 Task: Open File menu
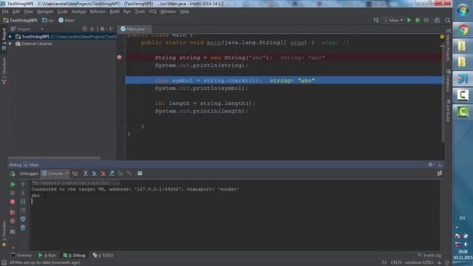[x=5, y=12]
